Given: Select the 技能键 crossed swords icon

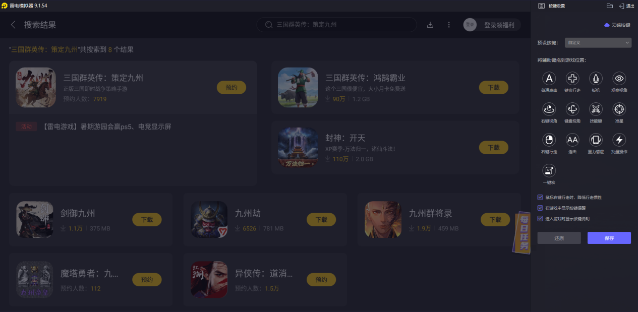Looking at the screenshot, I should [596, 109].
